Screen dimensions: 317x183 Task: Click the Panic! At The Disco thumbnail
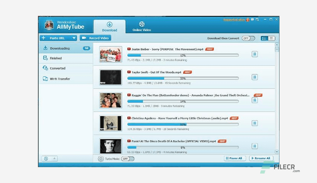click(111, 146)
